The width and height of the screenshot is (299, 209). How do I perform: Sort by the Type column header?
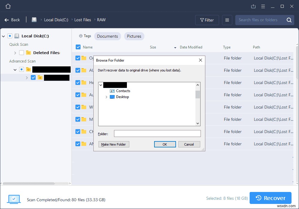tap(227, 47)
